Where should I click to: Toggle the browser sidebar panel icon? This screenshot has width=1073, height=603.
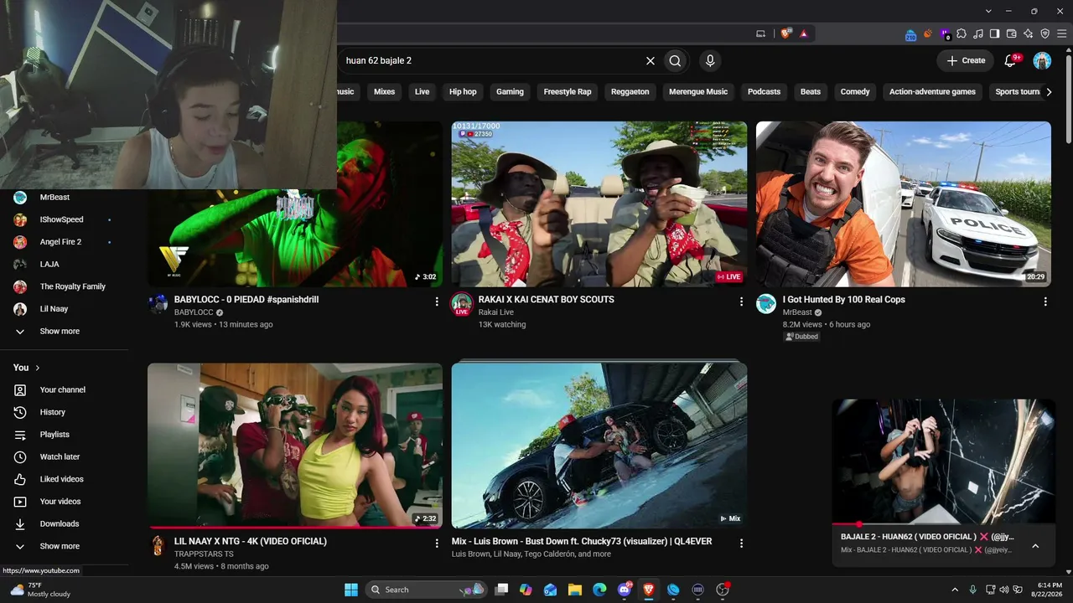[x=995, y=33]
